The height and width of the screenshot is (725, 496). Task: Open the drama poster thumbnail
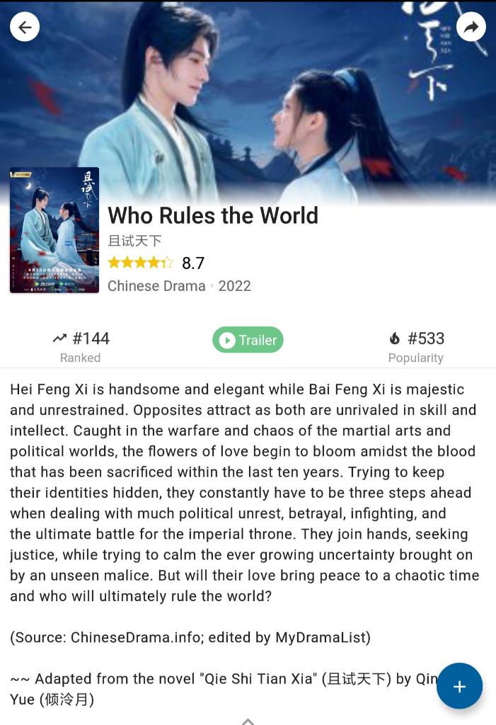(x=54, y=230)
